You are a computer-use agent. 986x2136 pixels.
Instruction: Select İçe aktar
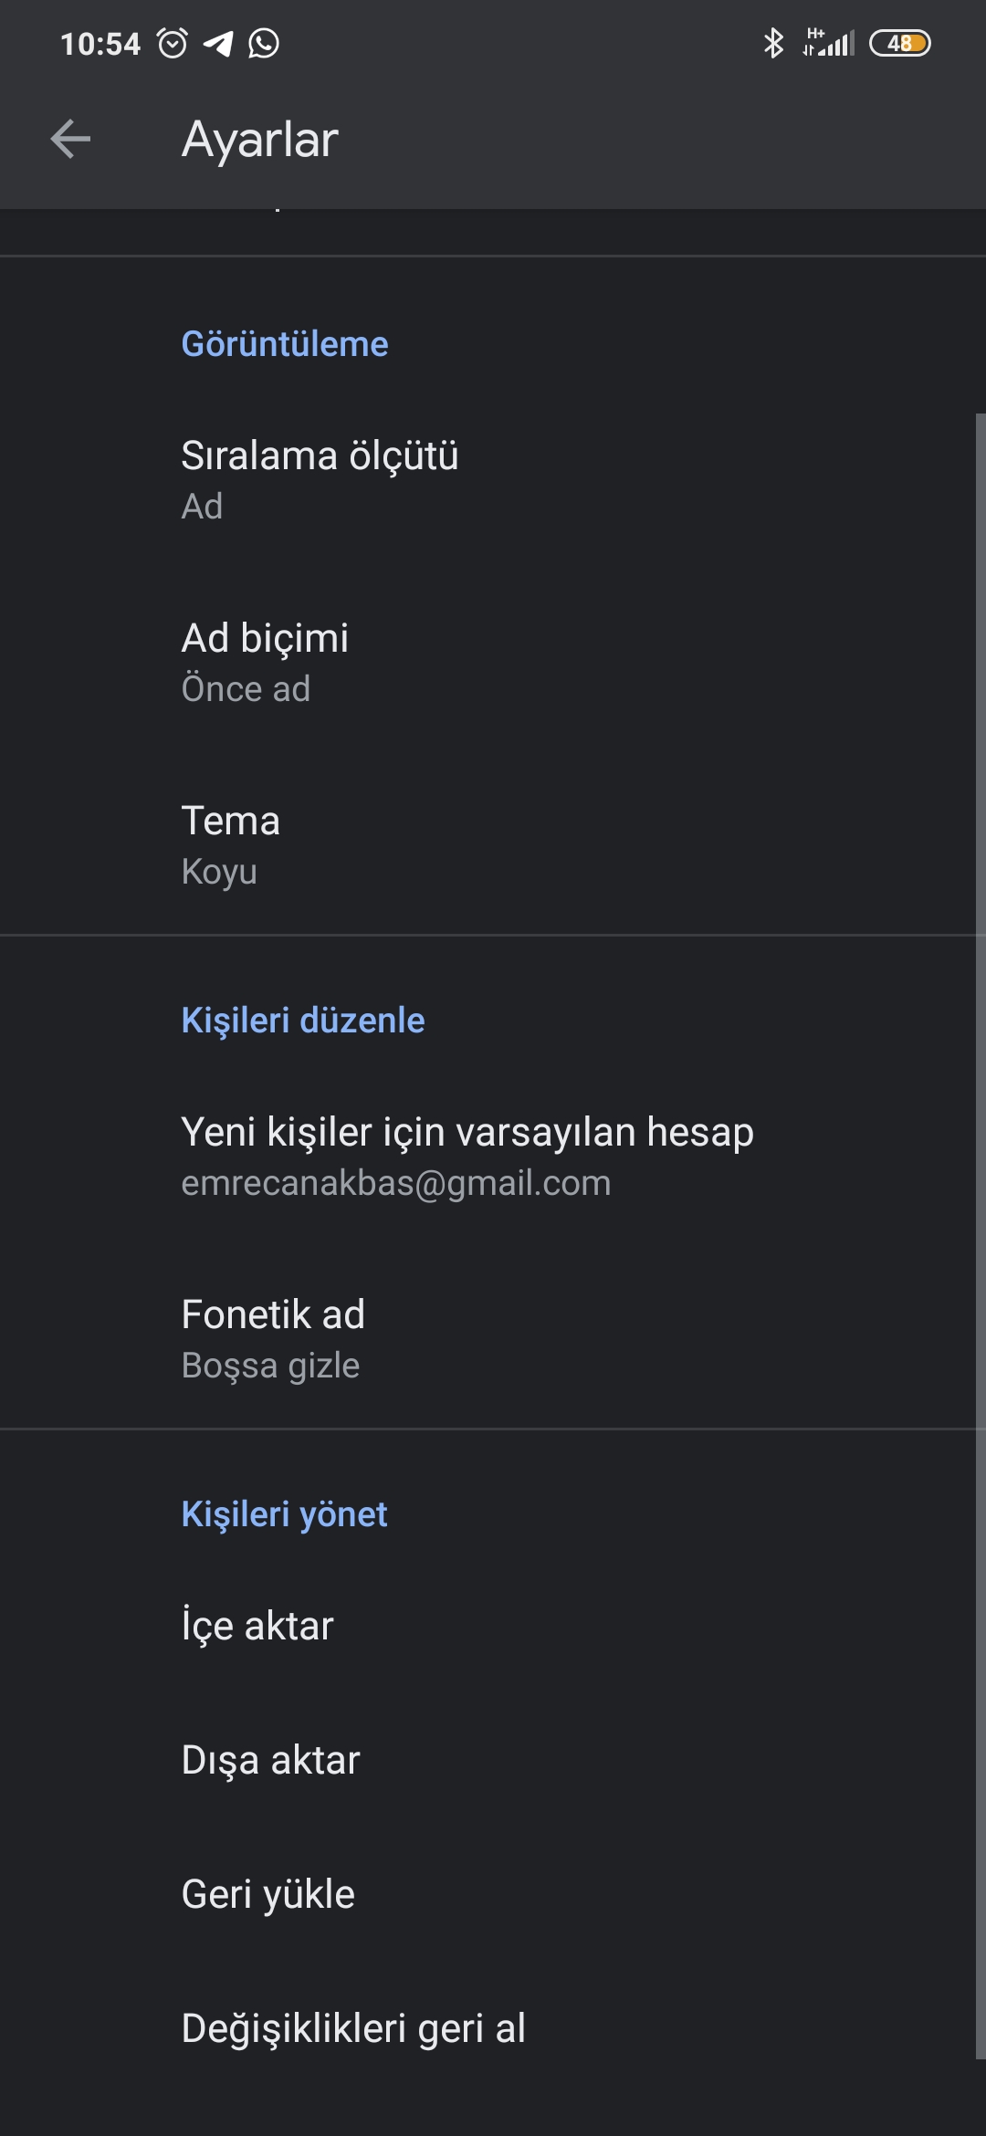pyautogui.click(x=493, y=1626)
